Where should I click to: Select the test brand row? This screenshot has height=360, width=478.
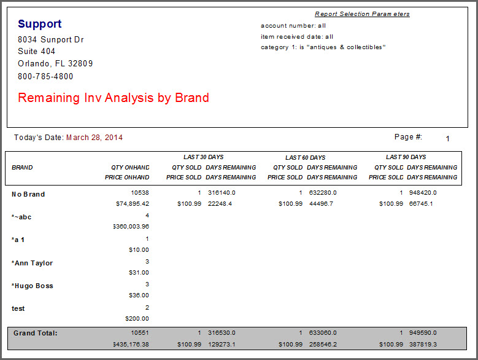tap(18, 309)
